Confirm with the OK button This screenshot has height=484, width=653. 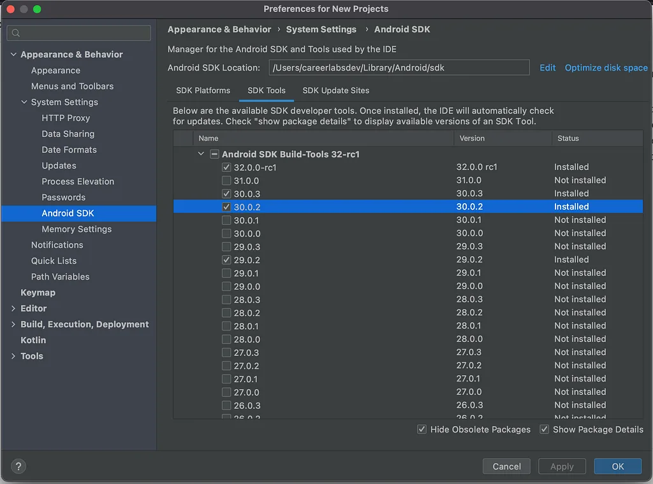point(617,466)
